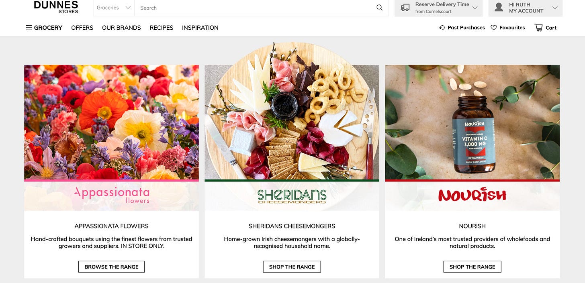The width and height of the screenshot is (585, 283).
Task: Open the Our Brands menu item
Action: pyautogui.click(x=121, y=28)
